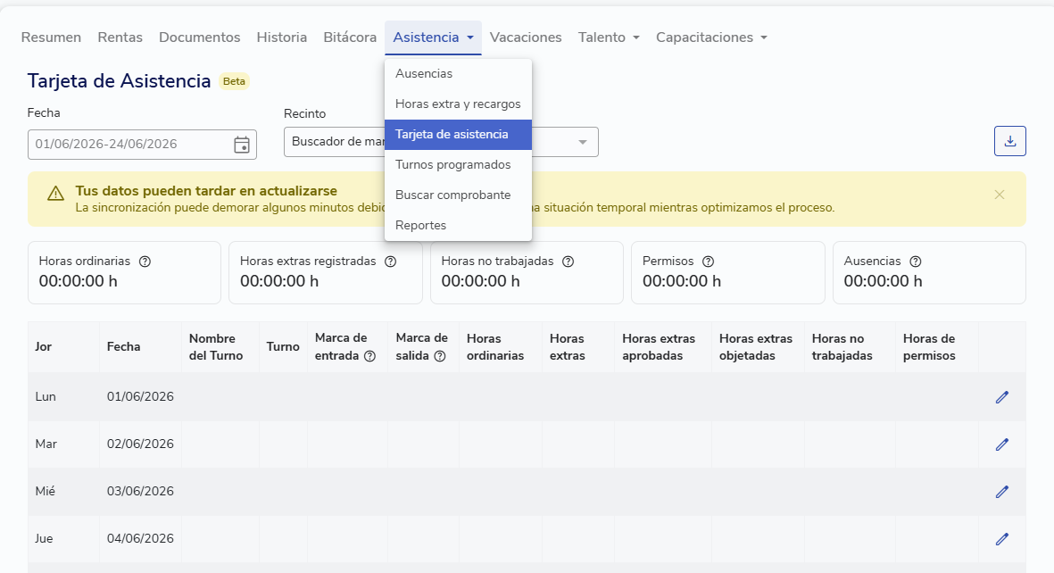
Task: Select Tarjeta de asistencia menu item
Action: pyautogui.click(x=458, y=135)
